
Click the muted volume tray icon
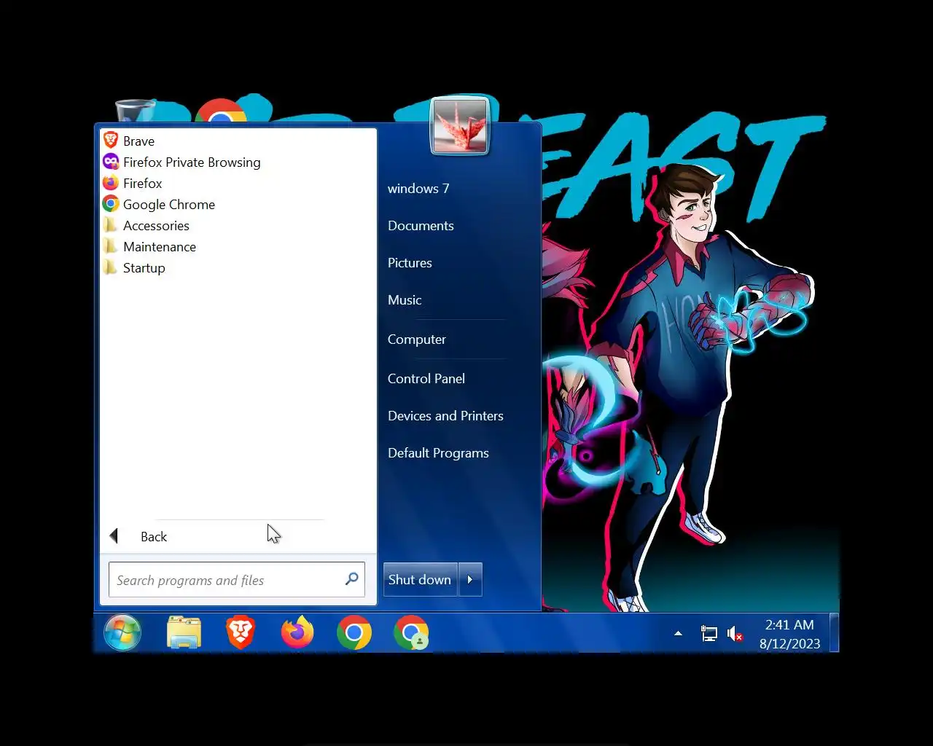pyautogui.click(x=735, y=634)
